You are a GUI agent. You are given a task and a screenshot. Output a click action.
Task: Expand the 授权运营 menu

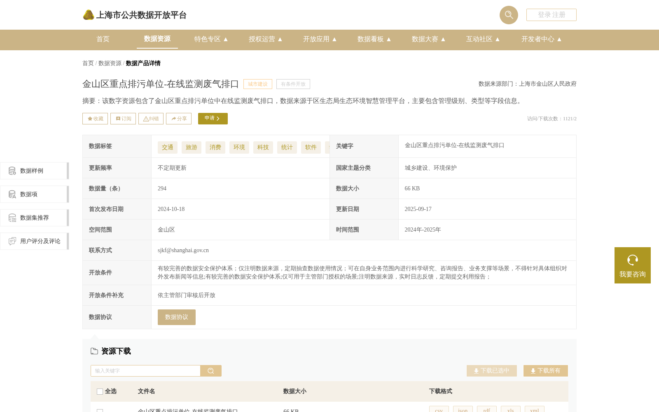pyautogui.click(x=266, y=39)
